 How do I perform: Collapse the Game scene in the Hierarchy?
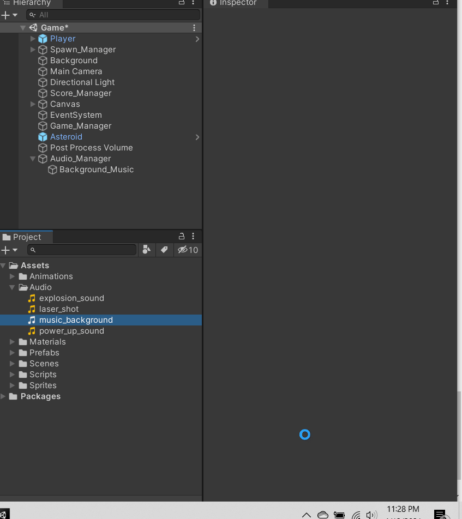point(23,28)
